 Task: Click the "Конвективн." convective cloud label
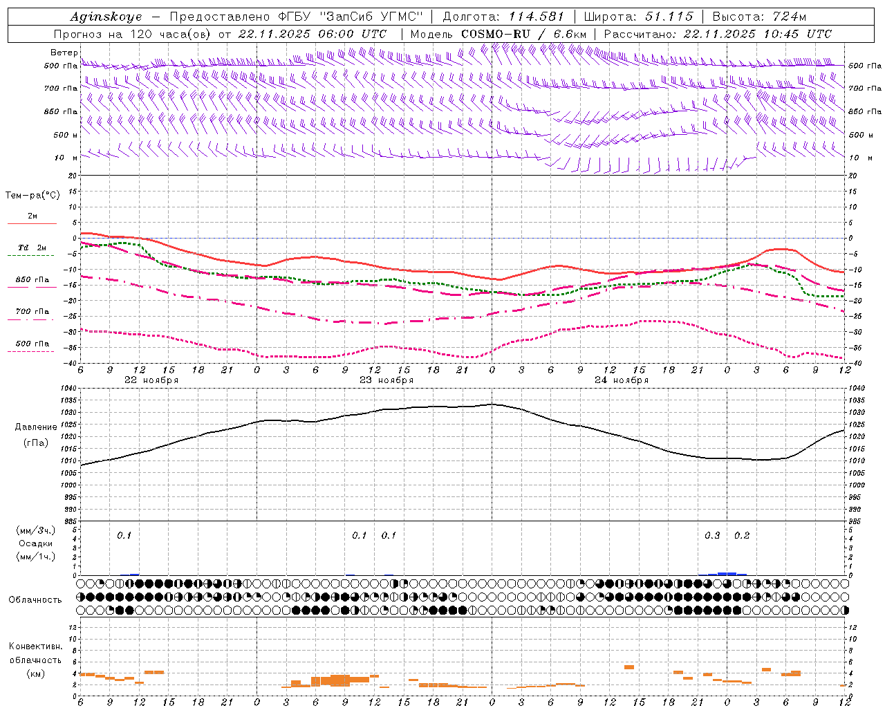point(35,646)
